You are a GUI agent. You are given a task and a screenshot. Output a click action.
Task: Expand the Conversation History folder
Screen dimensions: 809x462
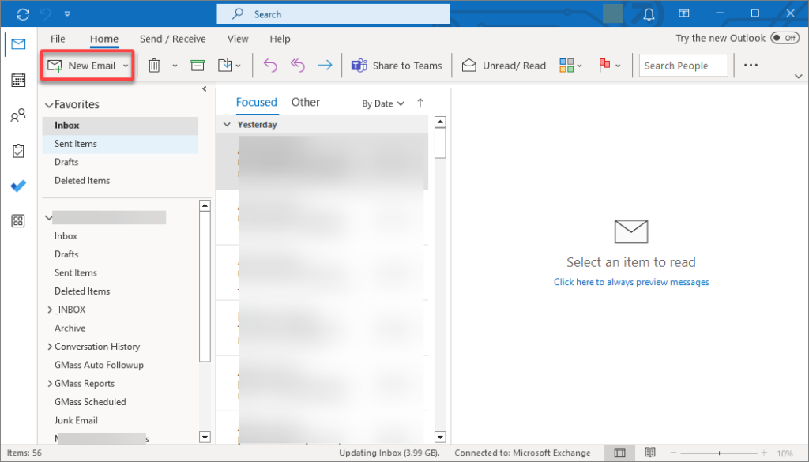click(50, 346)
